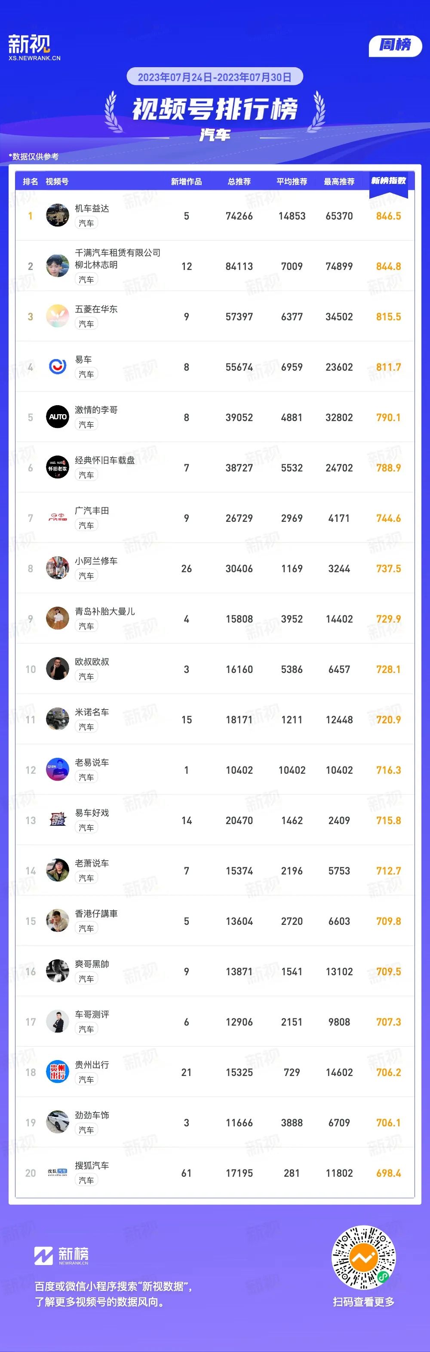Viewport: 430px width, 1352px height.
Task: Click the QR code 扫码查看更多
Action: pos(363,1257)
